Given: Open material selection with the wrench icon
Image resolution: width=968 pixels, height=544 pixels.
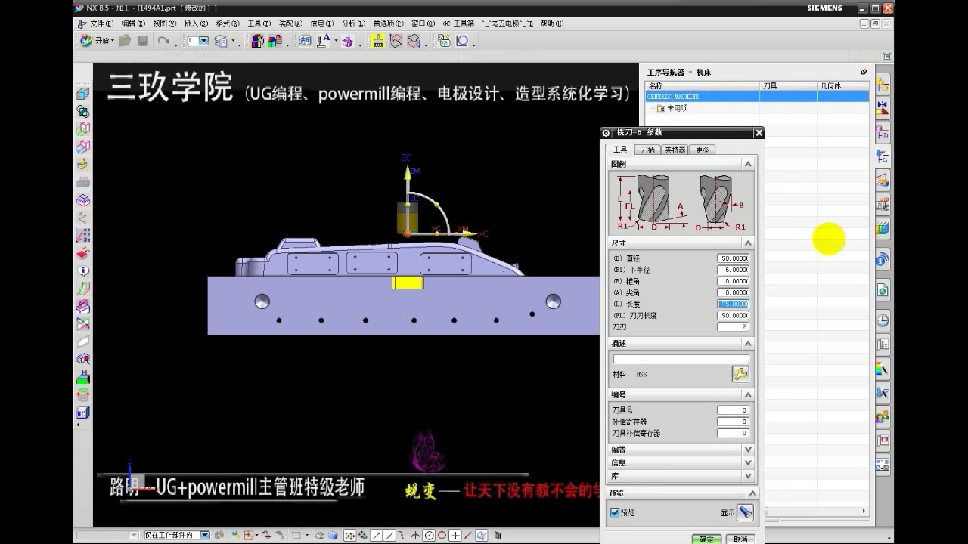Looking at the screenshot, I should point(740,375).
